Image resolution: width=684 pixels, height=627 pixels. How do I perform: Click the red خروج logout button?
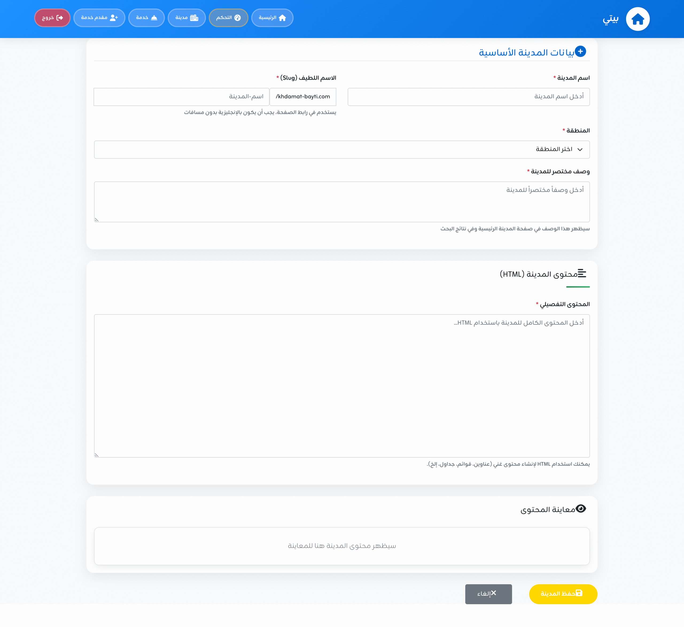coord(52,18)
